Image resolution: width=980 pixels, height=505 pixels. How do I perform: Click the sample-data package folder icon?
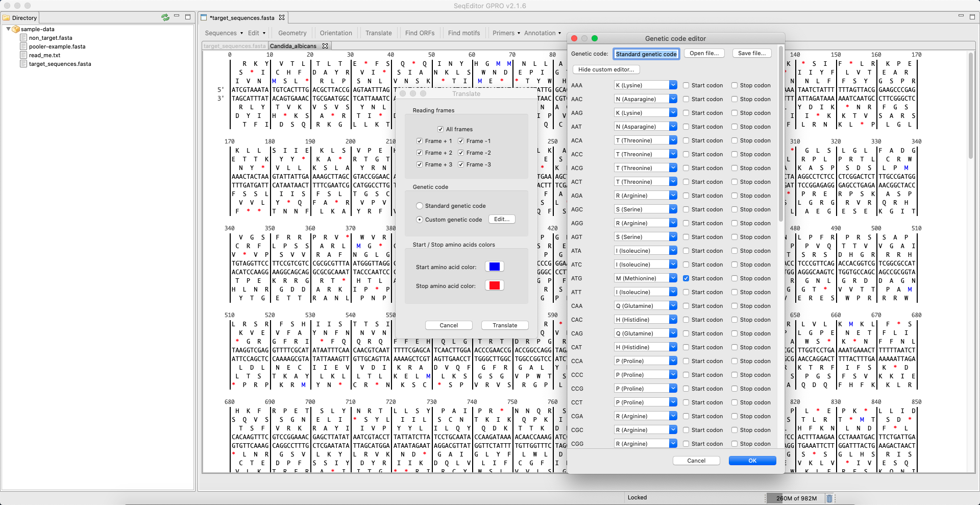[x=16, y=29]
